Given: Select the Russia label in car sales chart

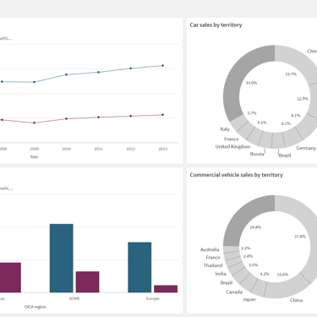Looking at the screenshot, I should (257, 154).
